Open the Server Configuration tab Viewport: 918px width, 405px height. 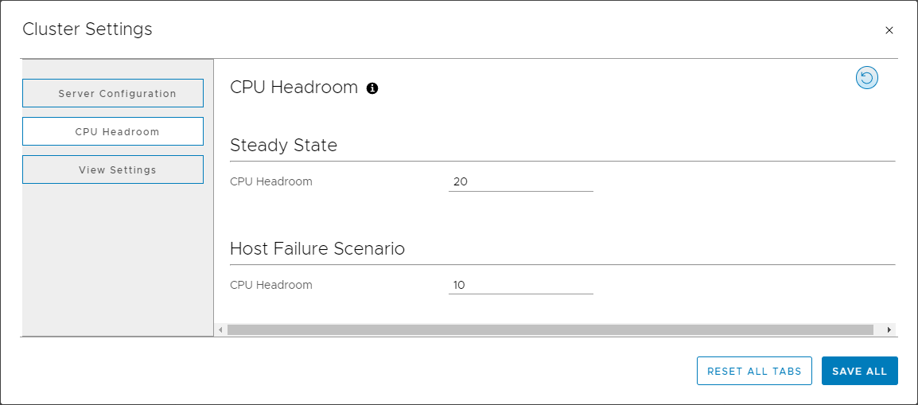[113, 93]
